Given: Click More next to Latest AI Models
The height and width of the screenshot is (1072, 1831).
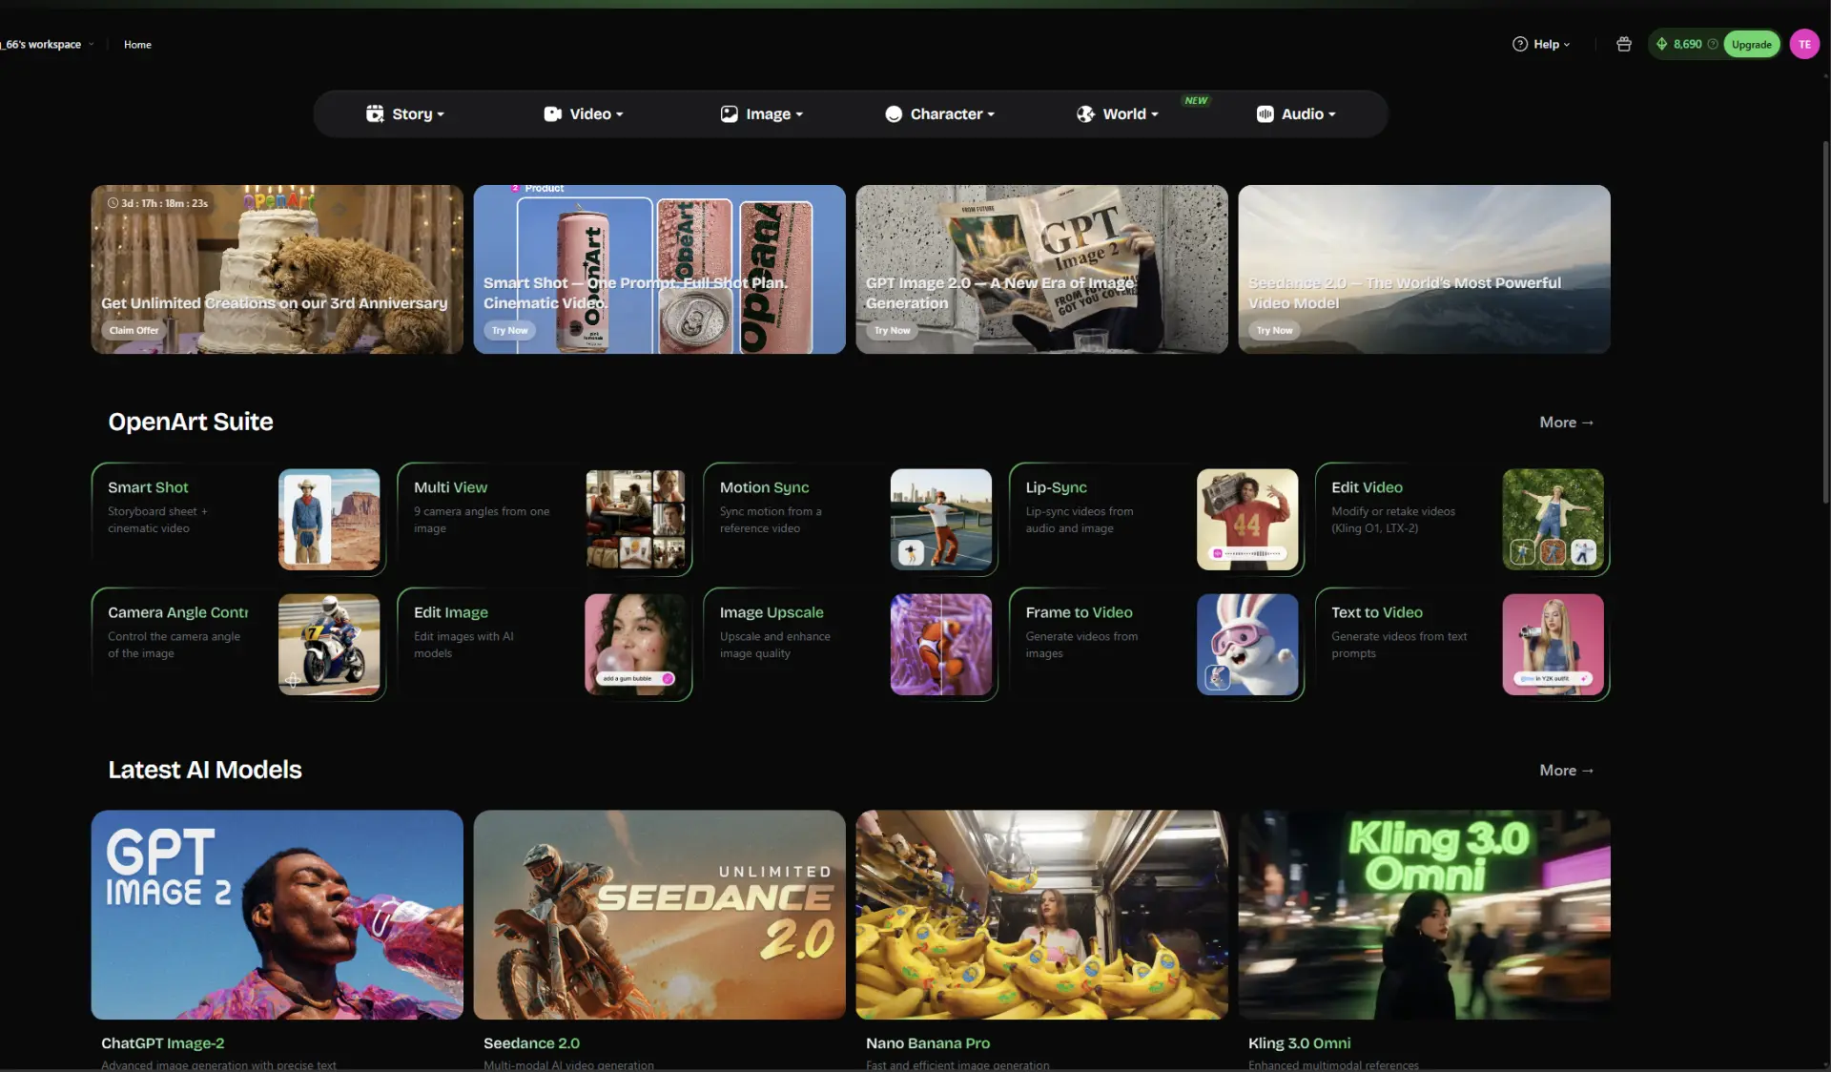Looking at the screenshot, I should coord(1566,770).
